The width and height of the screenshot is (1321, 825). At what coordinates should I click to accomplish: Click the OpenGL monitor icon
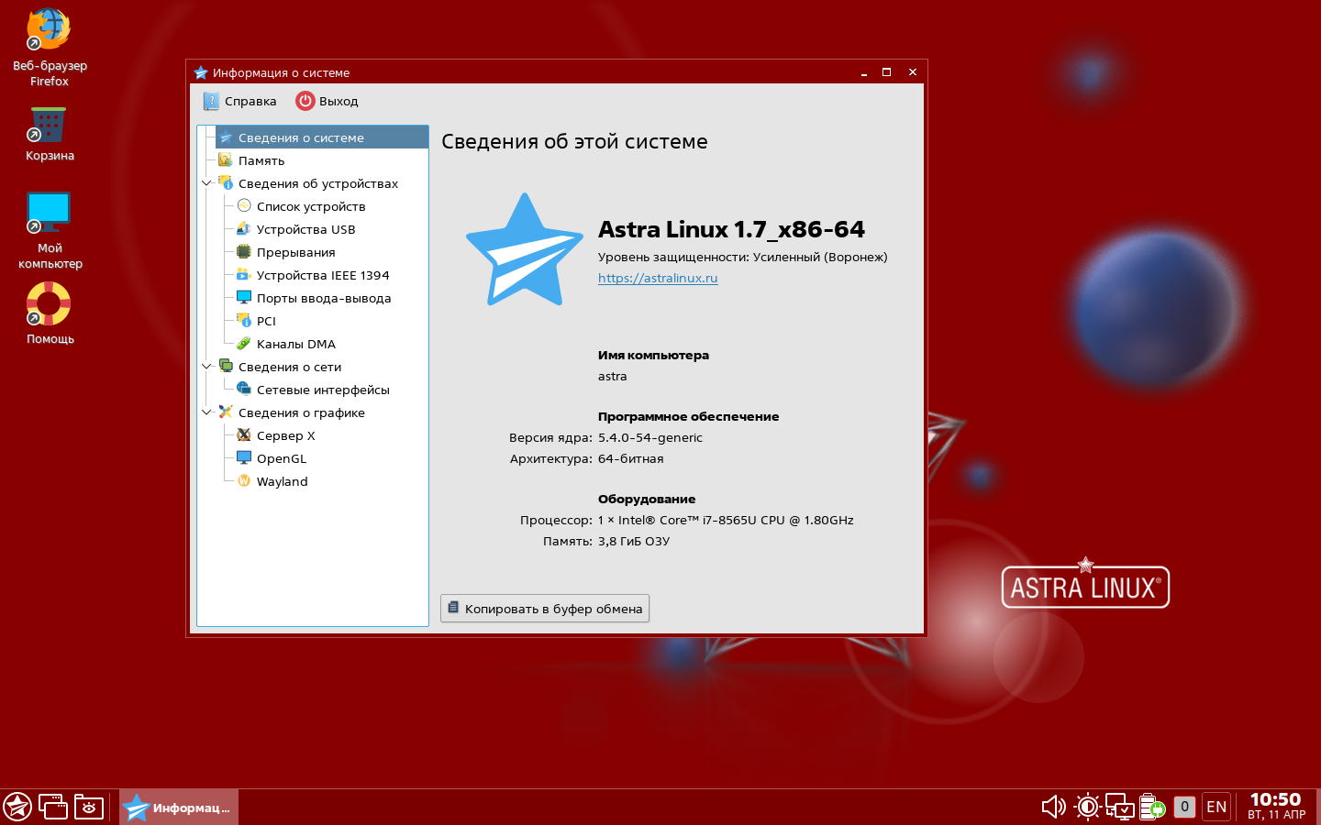(244, 458)
